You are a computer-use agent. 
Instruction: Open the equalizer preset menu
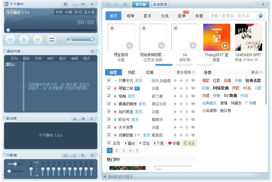click(82, 155)
